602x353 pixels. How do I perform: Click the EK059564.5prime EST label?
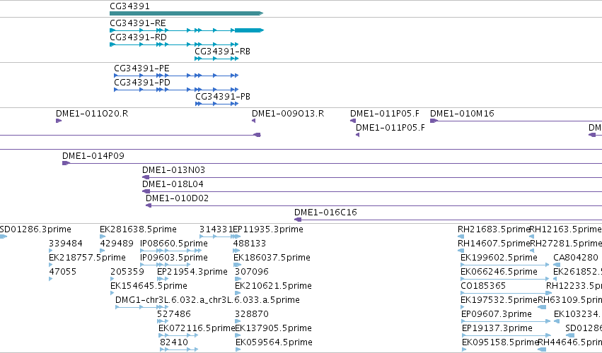coord(274,342)
